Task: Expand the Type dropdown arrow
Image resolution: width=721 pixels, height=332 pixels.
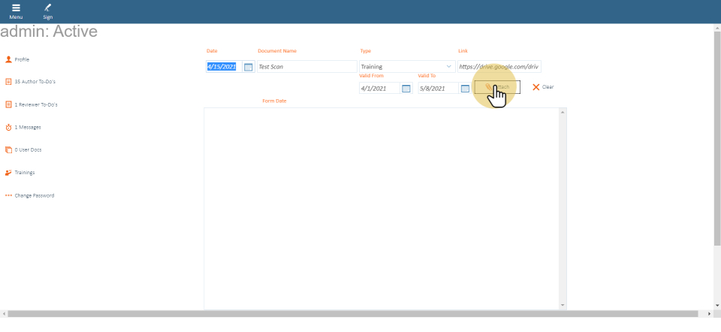Action: pyautogui.click(x=449, y=67)
